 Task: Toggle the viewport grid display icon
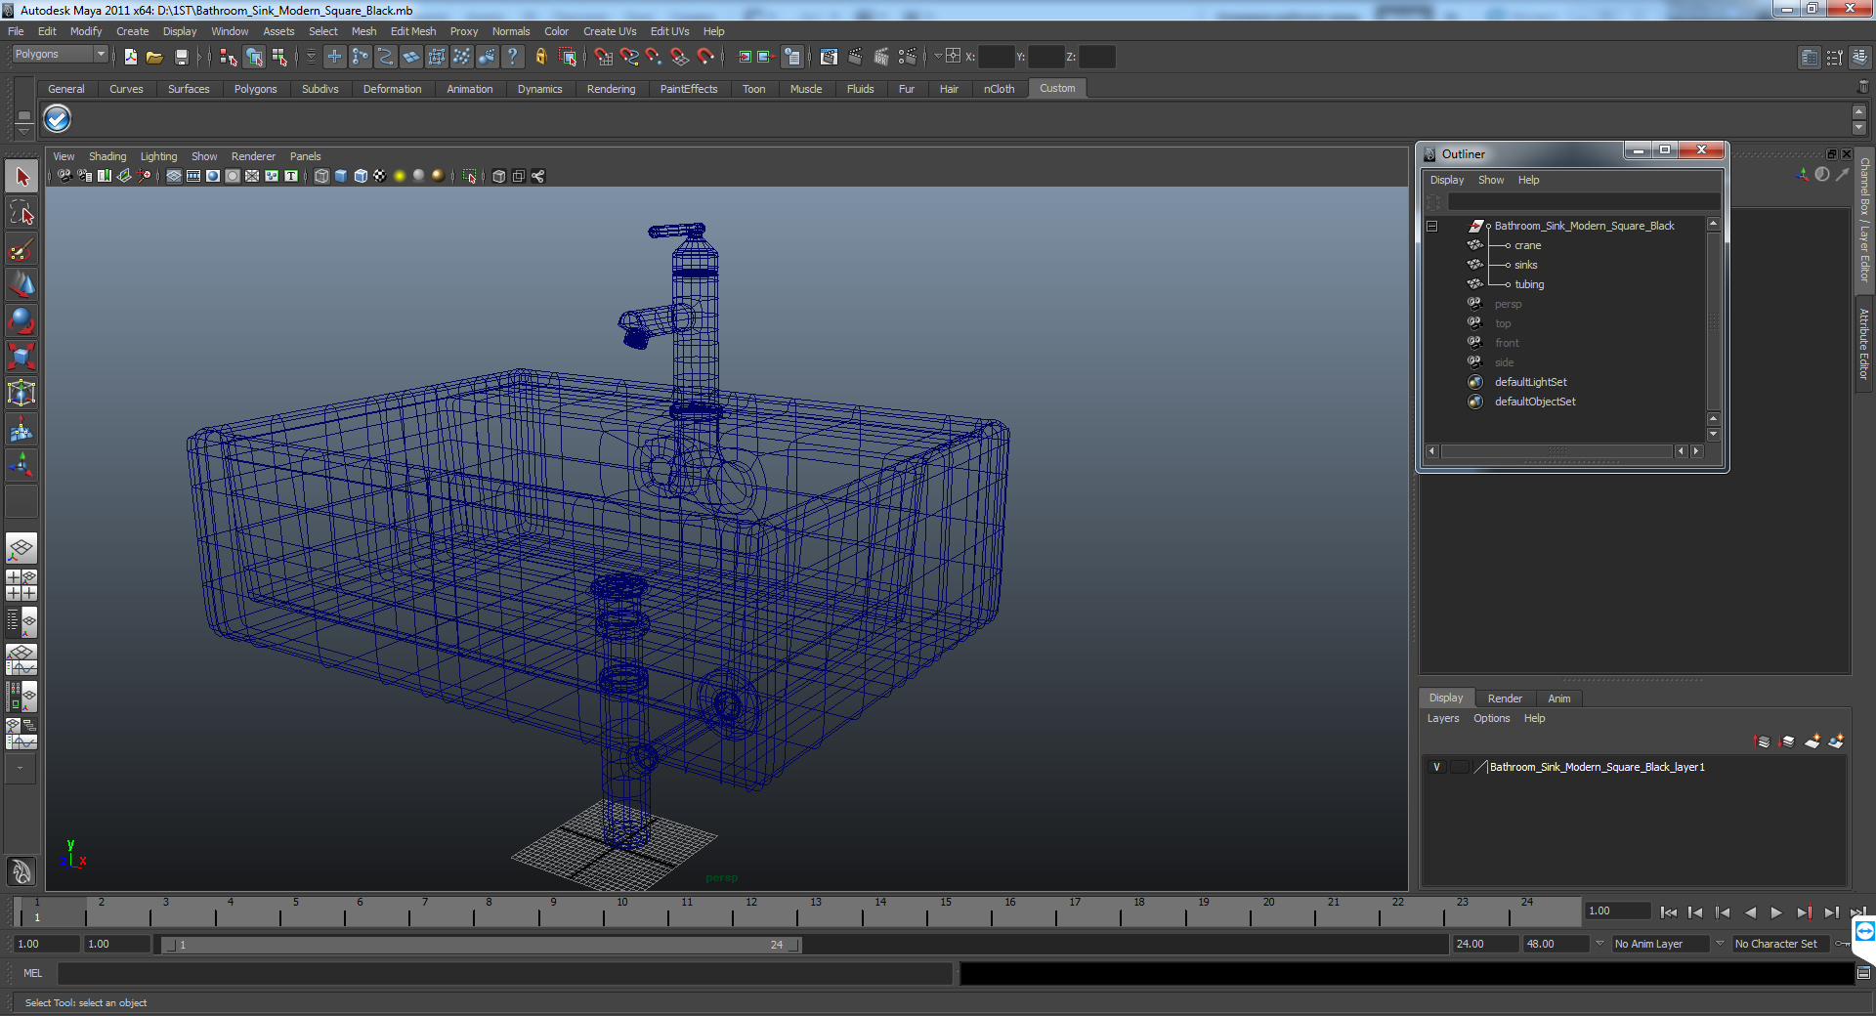pyautogui.click(x=174, y=176)
